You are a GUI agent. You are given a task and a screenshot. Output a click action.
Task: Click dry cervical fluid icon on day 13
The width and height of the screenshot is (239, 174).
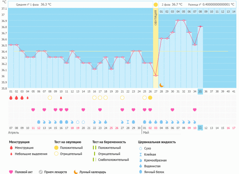click(x=78, y=122)
